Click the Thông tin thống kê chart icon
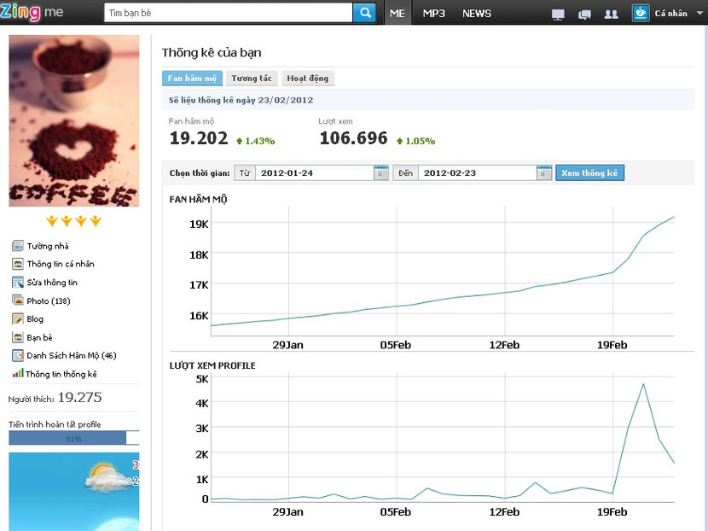 tap(18, 374)
